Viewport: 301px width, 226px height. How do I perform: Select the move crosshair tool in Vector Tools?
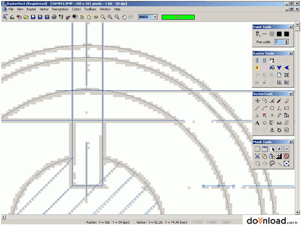click(257, 101)
